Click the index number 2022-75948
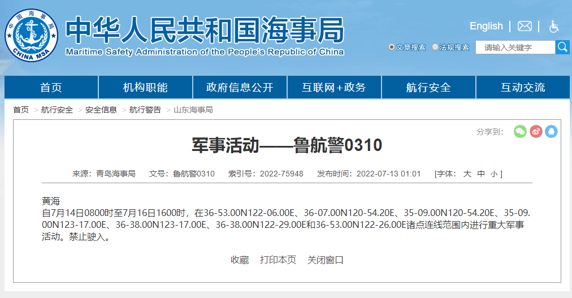 point(281,174)
